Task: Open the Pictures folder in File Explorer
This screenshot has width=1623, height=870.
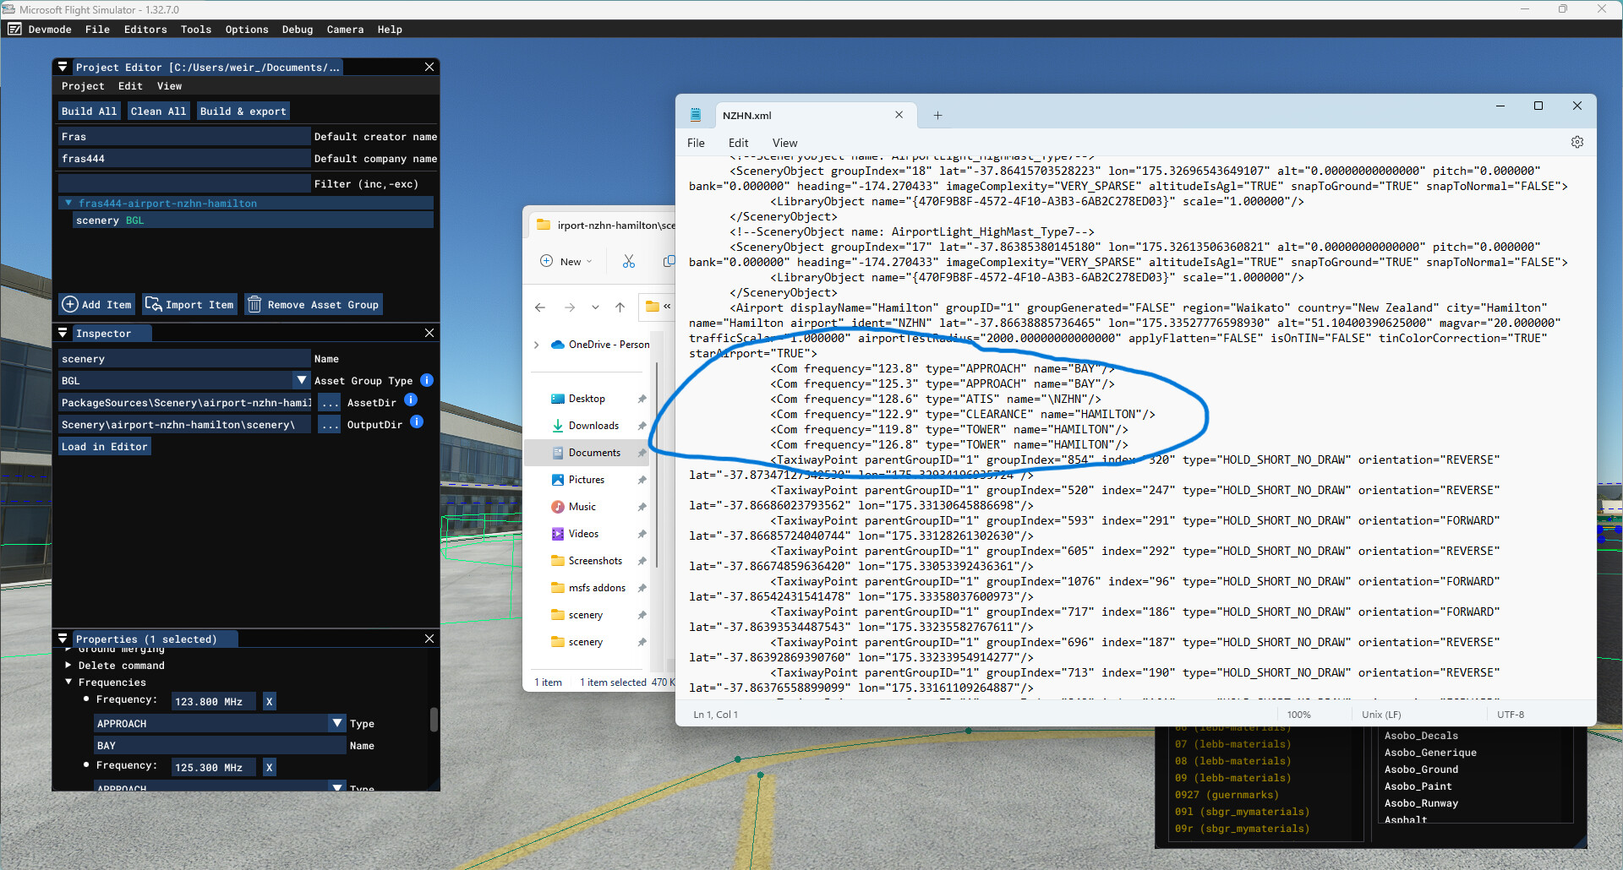Action: pyautogui.click(x=587, y=480)
